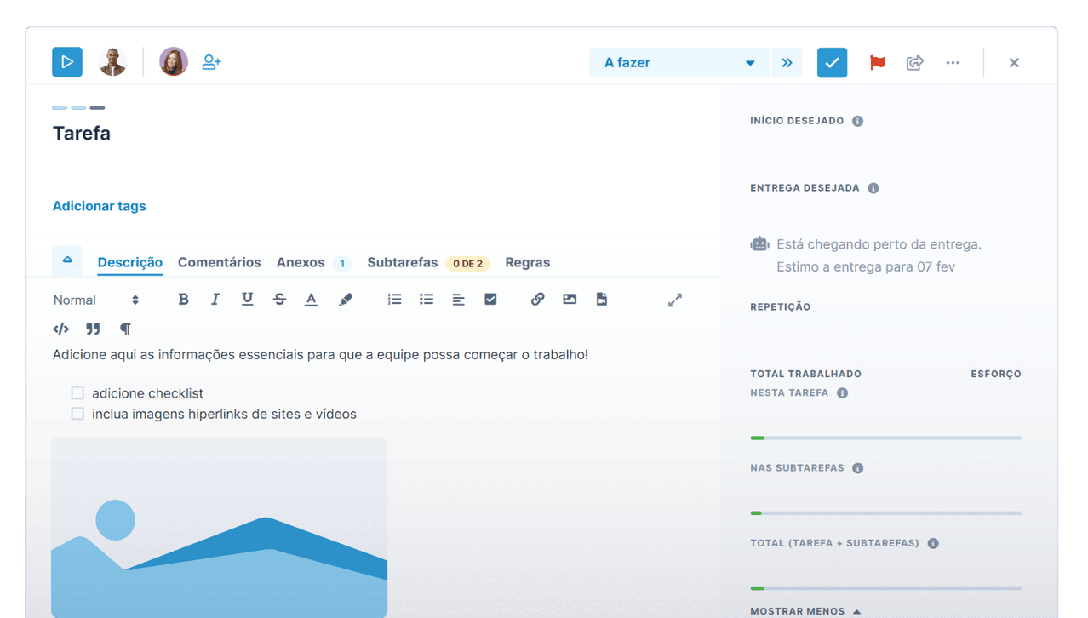Click the Nas Subtarefas progress bar

pos(885,513)
